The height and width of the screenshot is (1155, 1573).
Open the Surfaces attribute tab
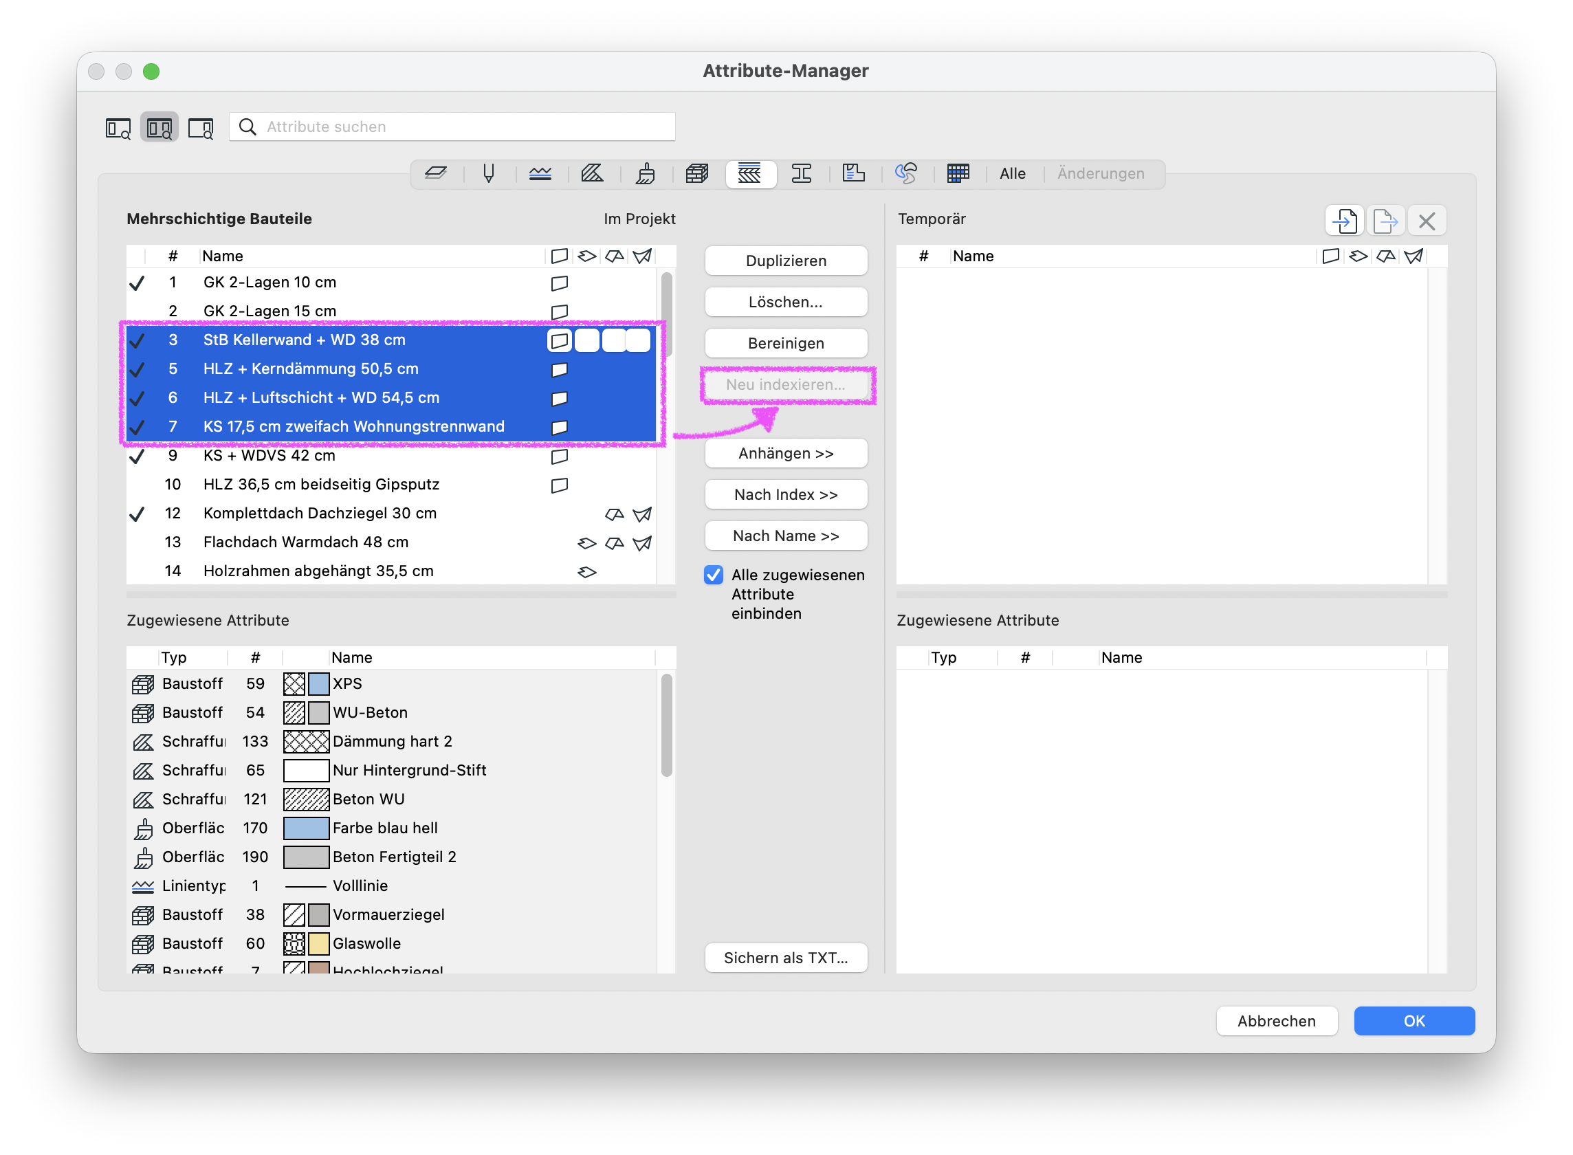pyautogui.click(x=646, y=173)
